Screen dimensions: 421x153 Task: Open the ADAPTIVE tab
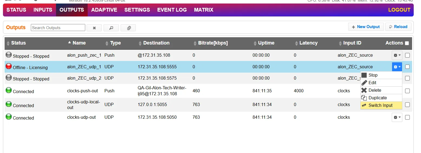pos(104,10)
